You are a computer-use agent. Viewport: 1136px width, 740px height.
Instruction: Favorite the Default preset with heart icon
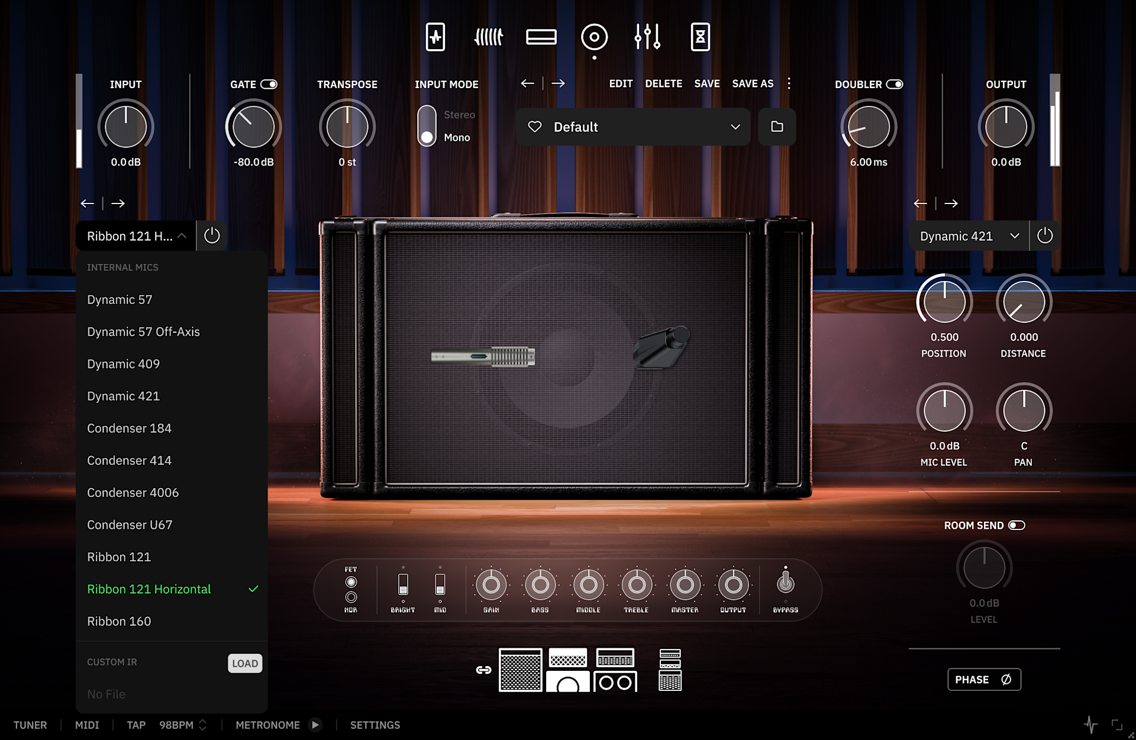point(535,127)
